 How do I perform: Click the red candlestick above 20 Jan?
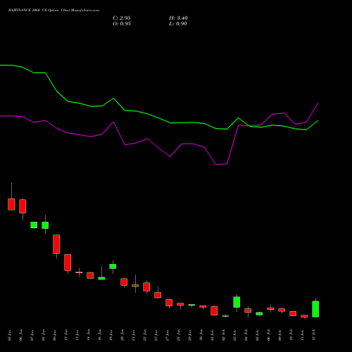tap(124, 282)
